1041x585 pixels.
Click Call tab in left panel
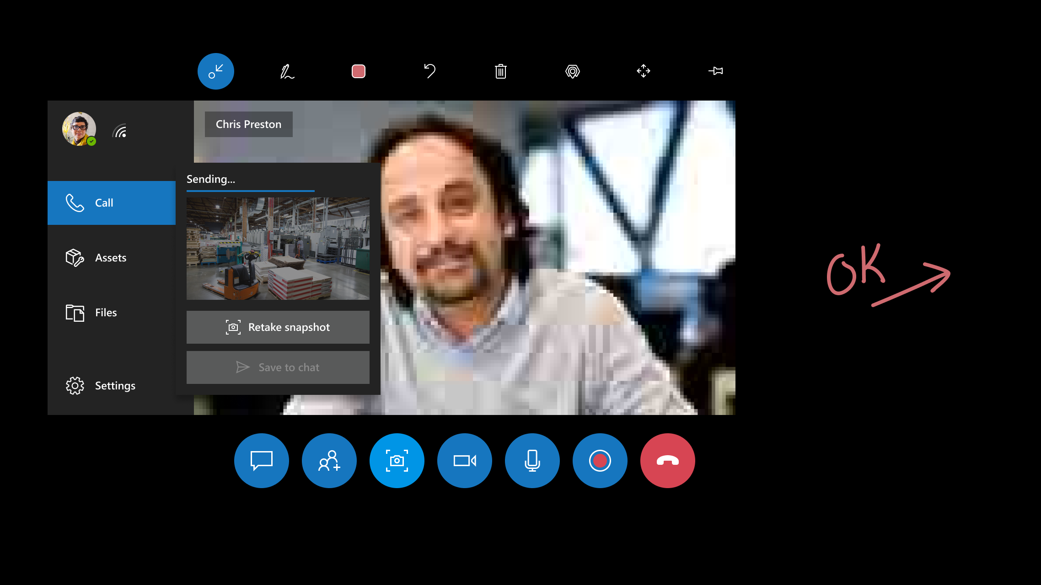click(111, 203)
